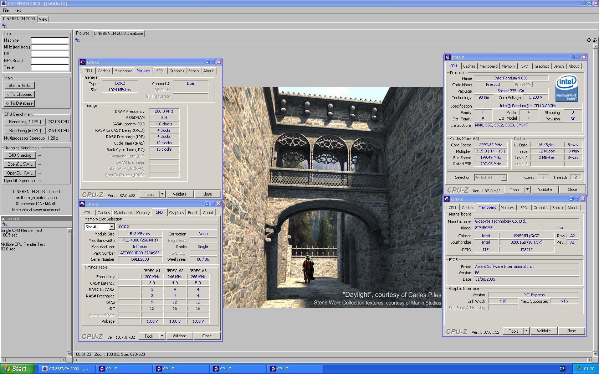Click Start all tests button
599x374 pixels.
20,85
